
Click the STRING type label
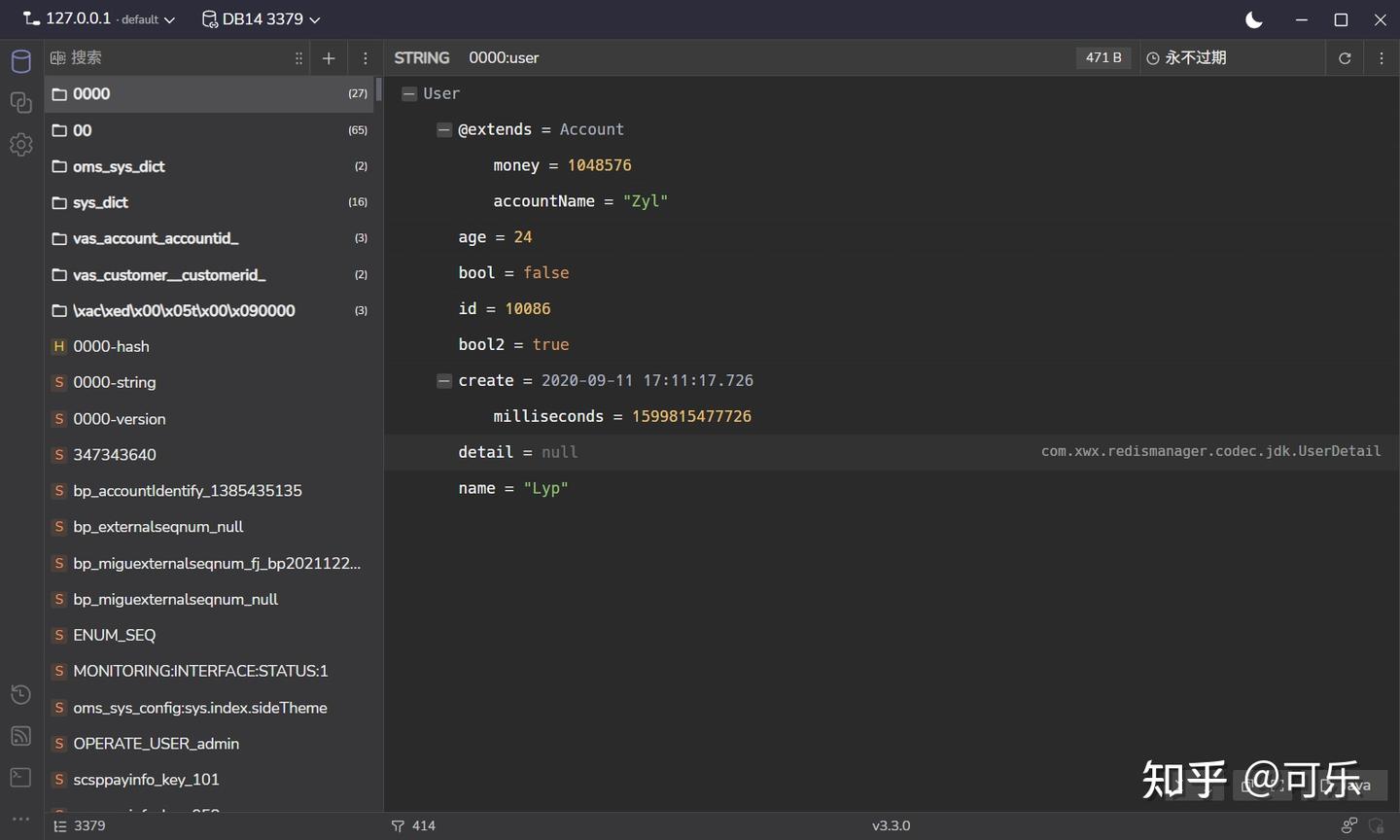[x=422, y=58]
